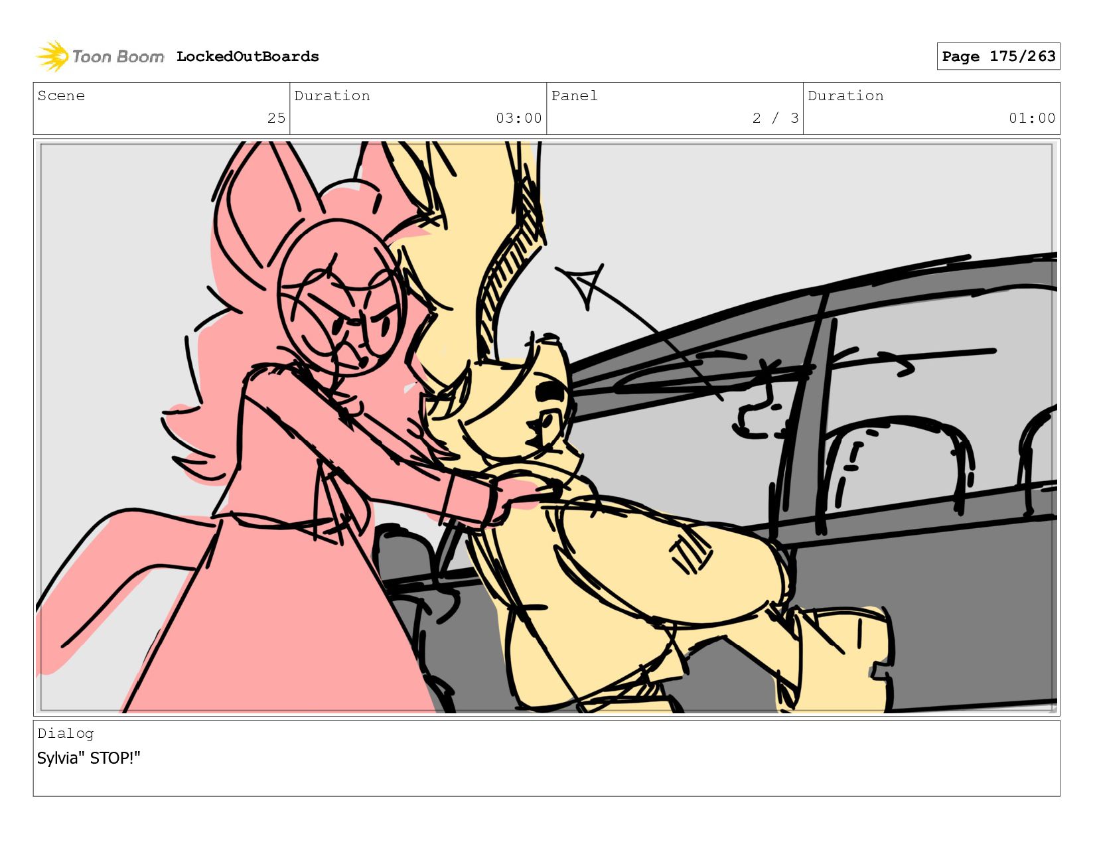Click the Page 175/263 indicator box
This screenshot has width=1095, height=846.
click(998, 56)
